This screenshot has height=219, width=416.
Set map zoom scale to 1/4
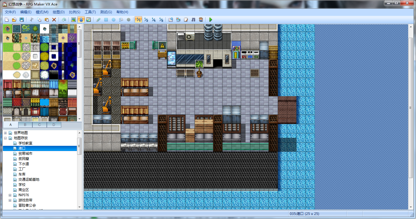153,20
